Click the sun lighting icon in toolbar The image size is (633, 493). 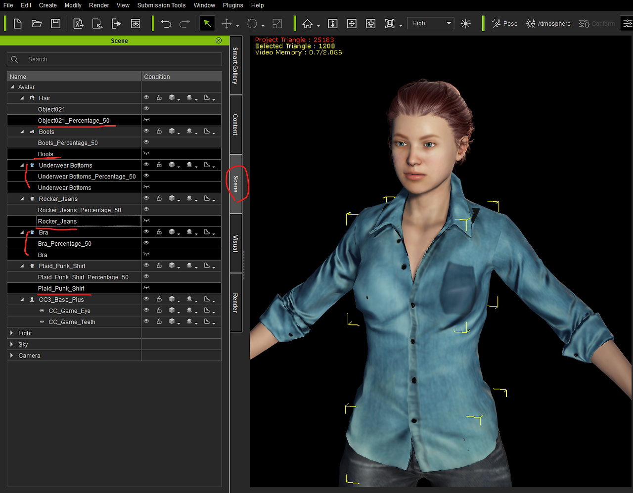point(466,24)
